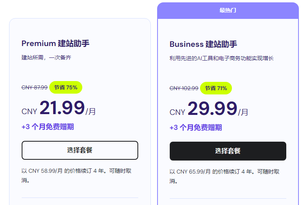304x205 pixels.
Task: Click Premium's +3 个月免费赠期 offer
Action: coord(48,127)
